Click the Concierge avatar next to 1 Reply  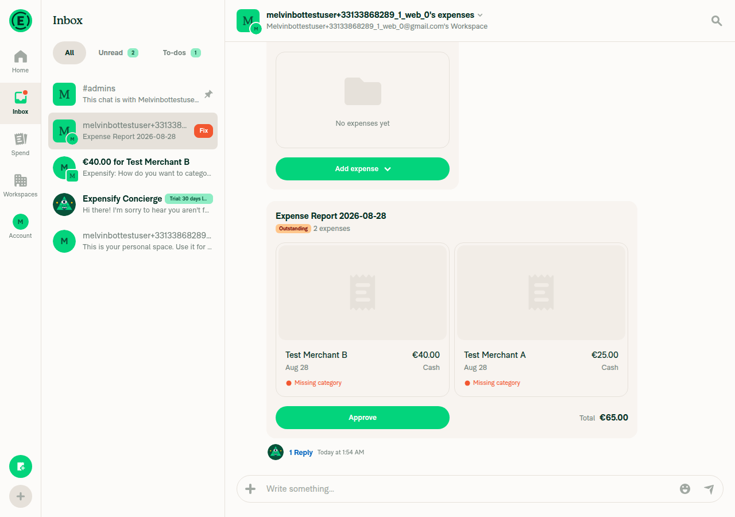[x=276, y=452]
